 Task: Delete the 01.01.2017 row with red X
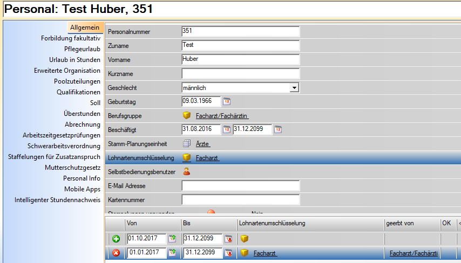pos(116,253)
